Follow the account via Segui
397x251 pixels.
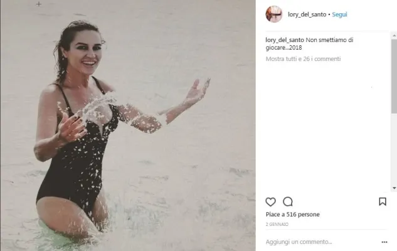339,14
